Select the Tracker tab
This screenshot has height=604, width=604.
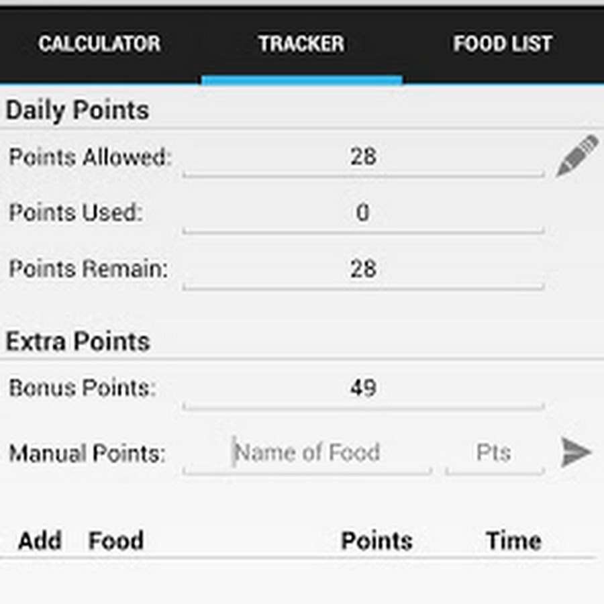(301, 44)
